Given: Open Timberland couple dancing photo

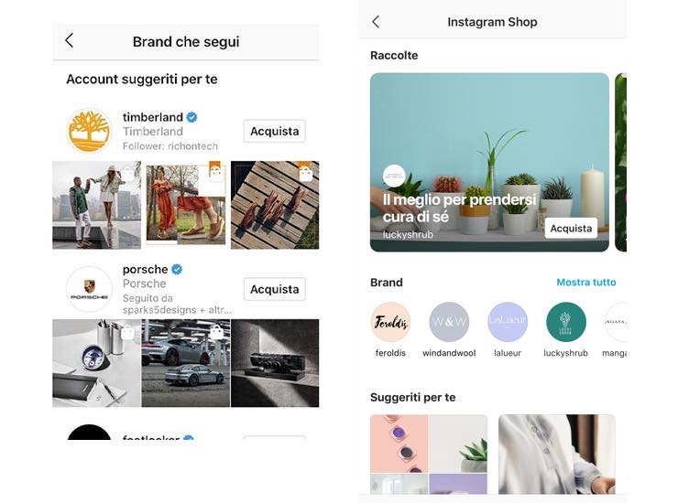Looking at the screenshot, I should (x=97, y=205).
